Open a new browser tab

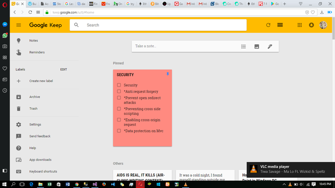[x=284, y=4]
